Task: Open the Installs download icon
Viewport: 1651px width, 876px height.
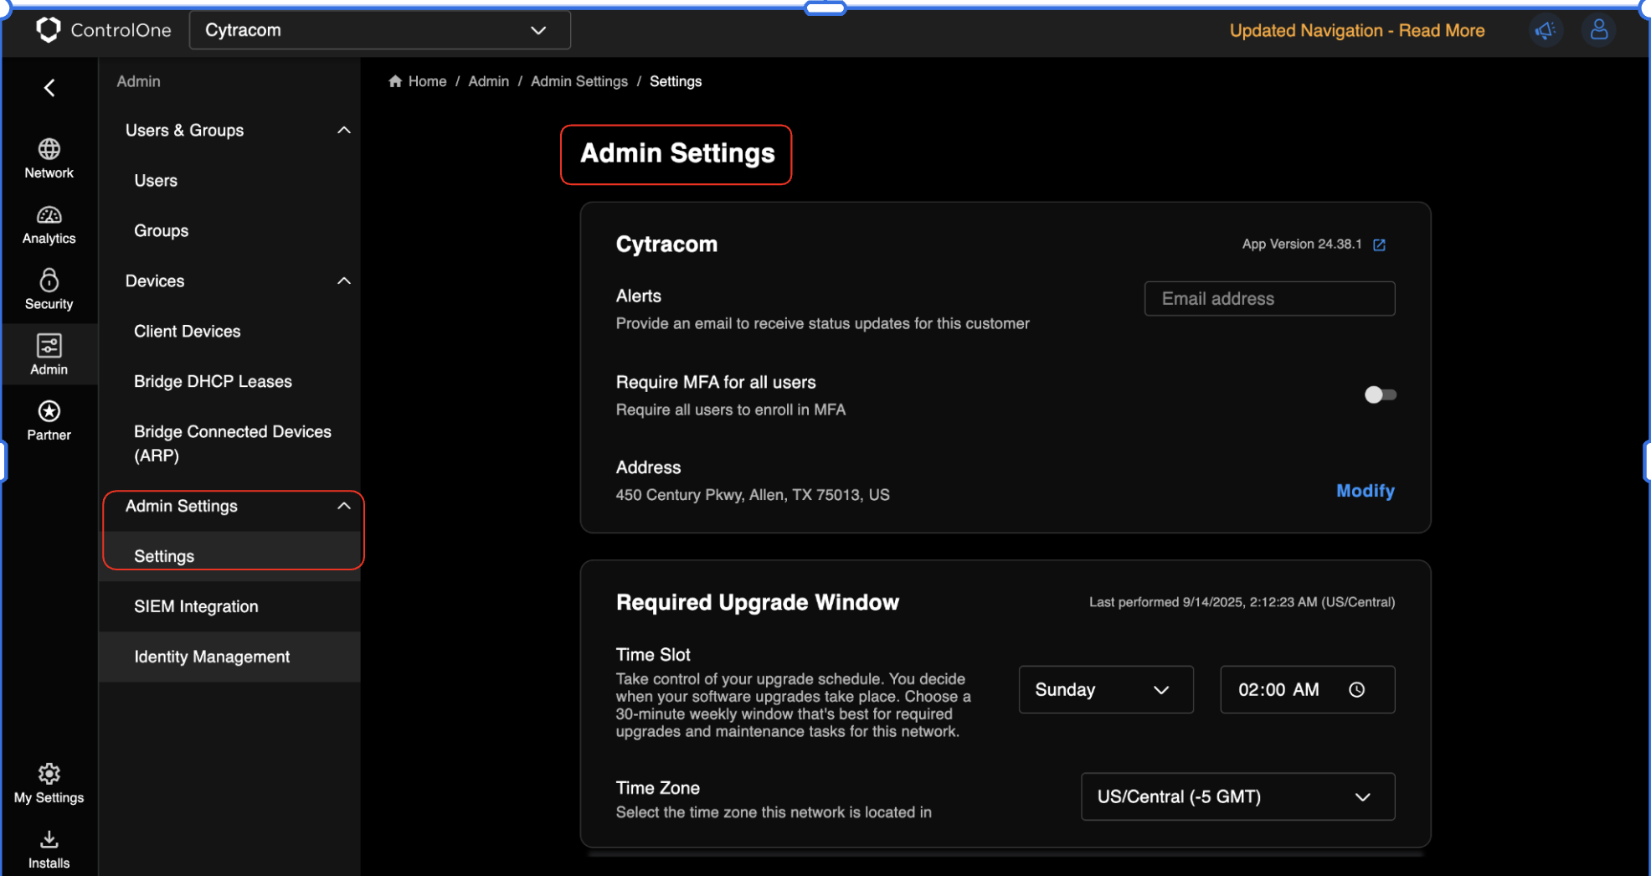Action: point(49,848)
